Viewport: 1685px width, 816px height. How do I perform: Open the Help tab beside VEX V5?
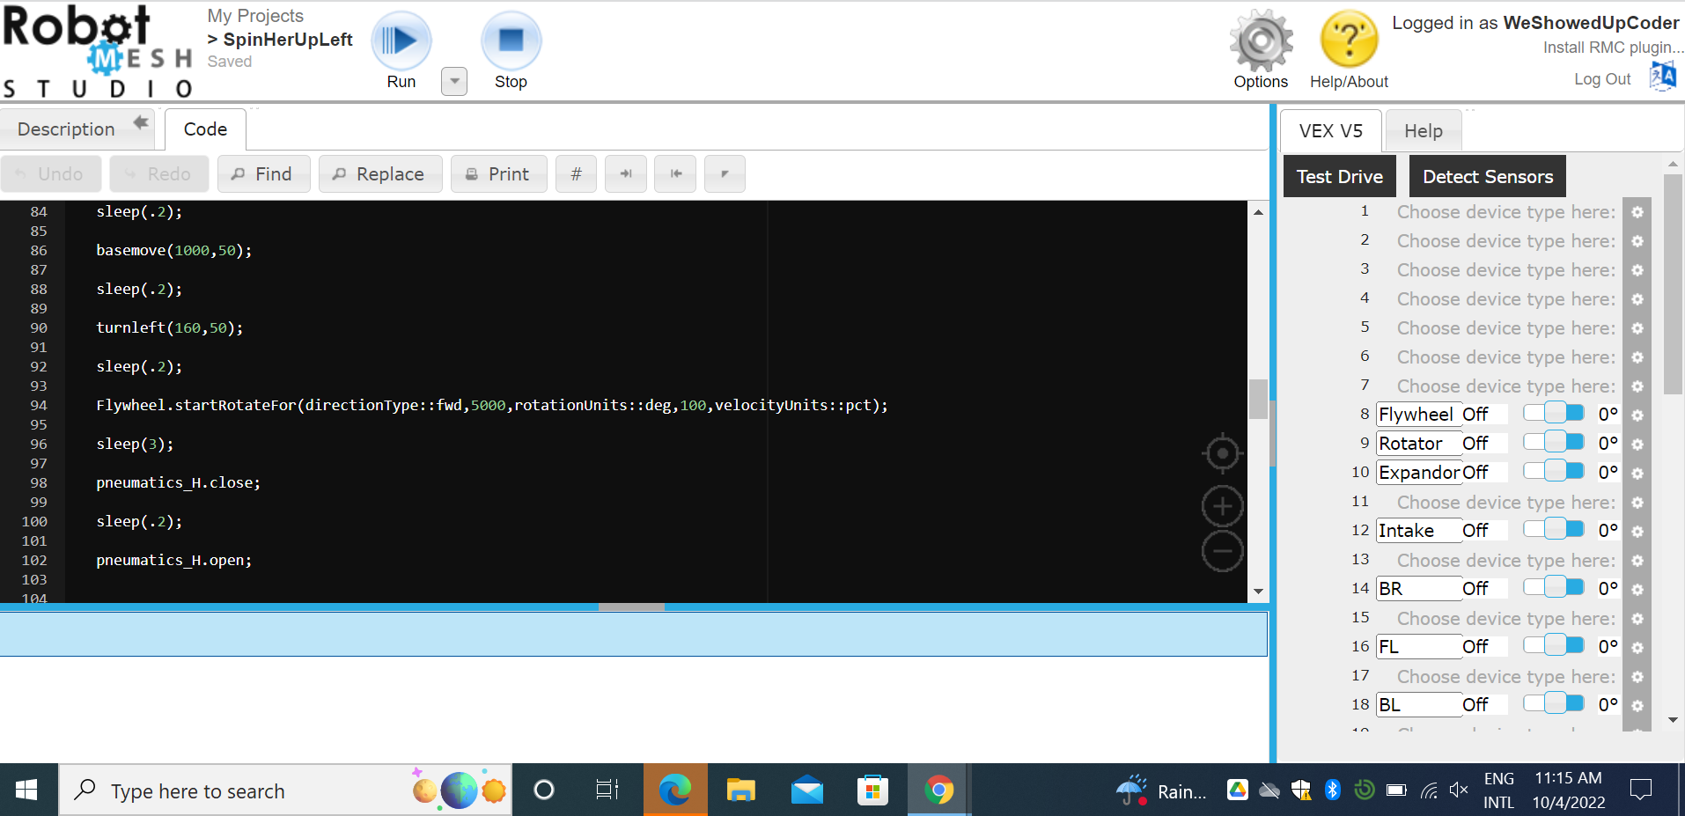(1423, 131)
